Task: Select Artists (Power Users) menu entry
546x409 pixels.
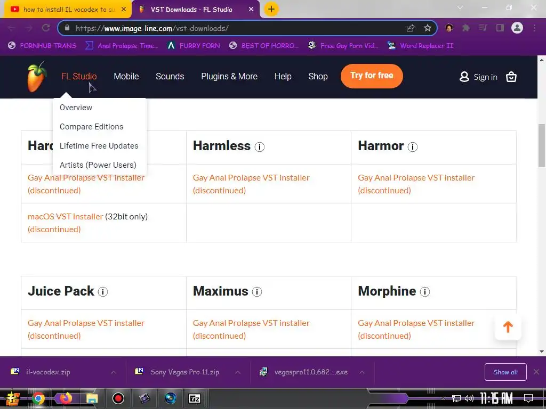Action: coord(98,165)
